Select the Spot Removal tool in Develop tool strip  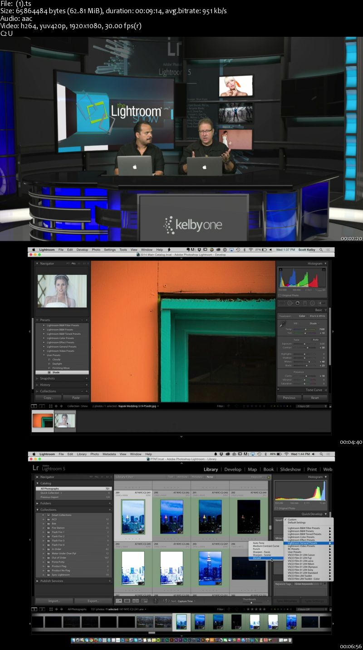pyautogui.click(x=290, y=303)
